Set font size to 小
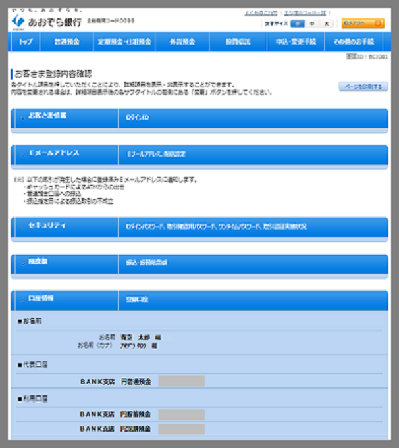 tap(298, 24)
